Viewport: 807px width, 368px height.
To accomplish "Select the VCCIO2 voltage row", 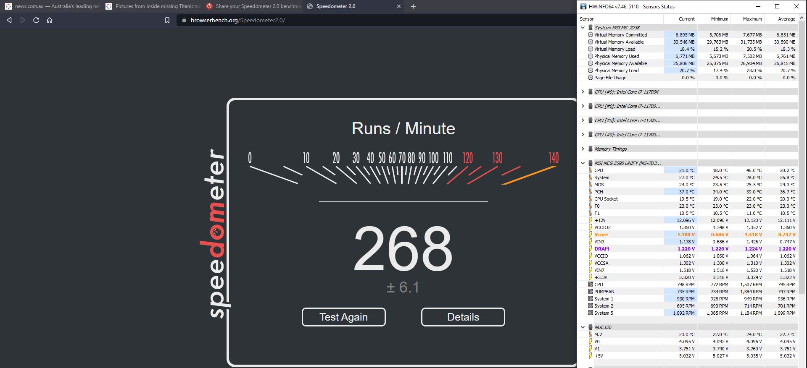I will [688, 227].
